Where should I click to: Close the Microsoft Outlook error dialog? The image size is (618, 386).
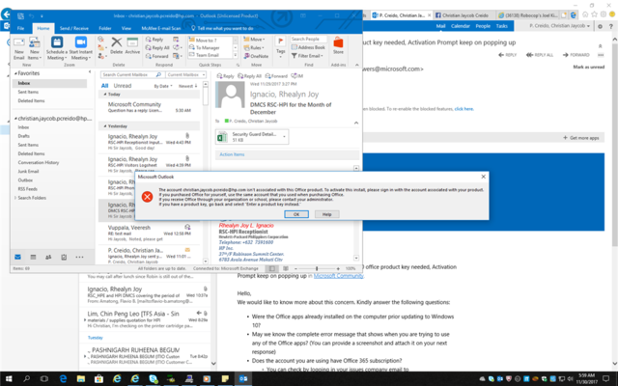483,177
